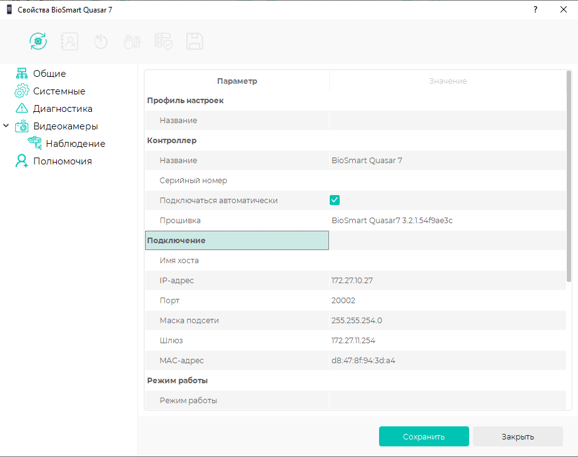Click the help question mark button
This screenshot has height=457, width=578.
coord(535,9)
